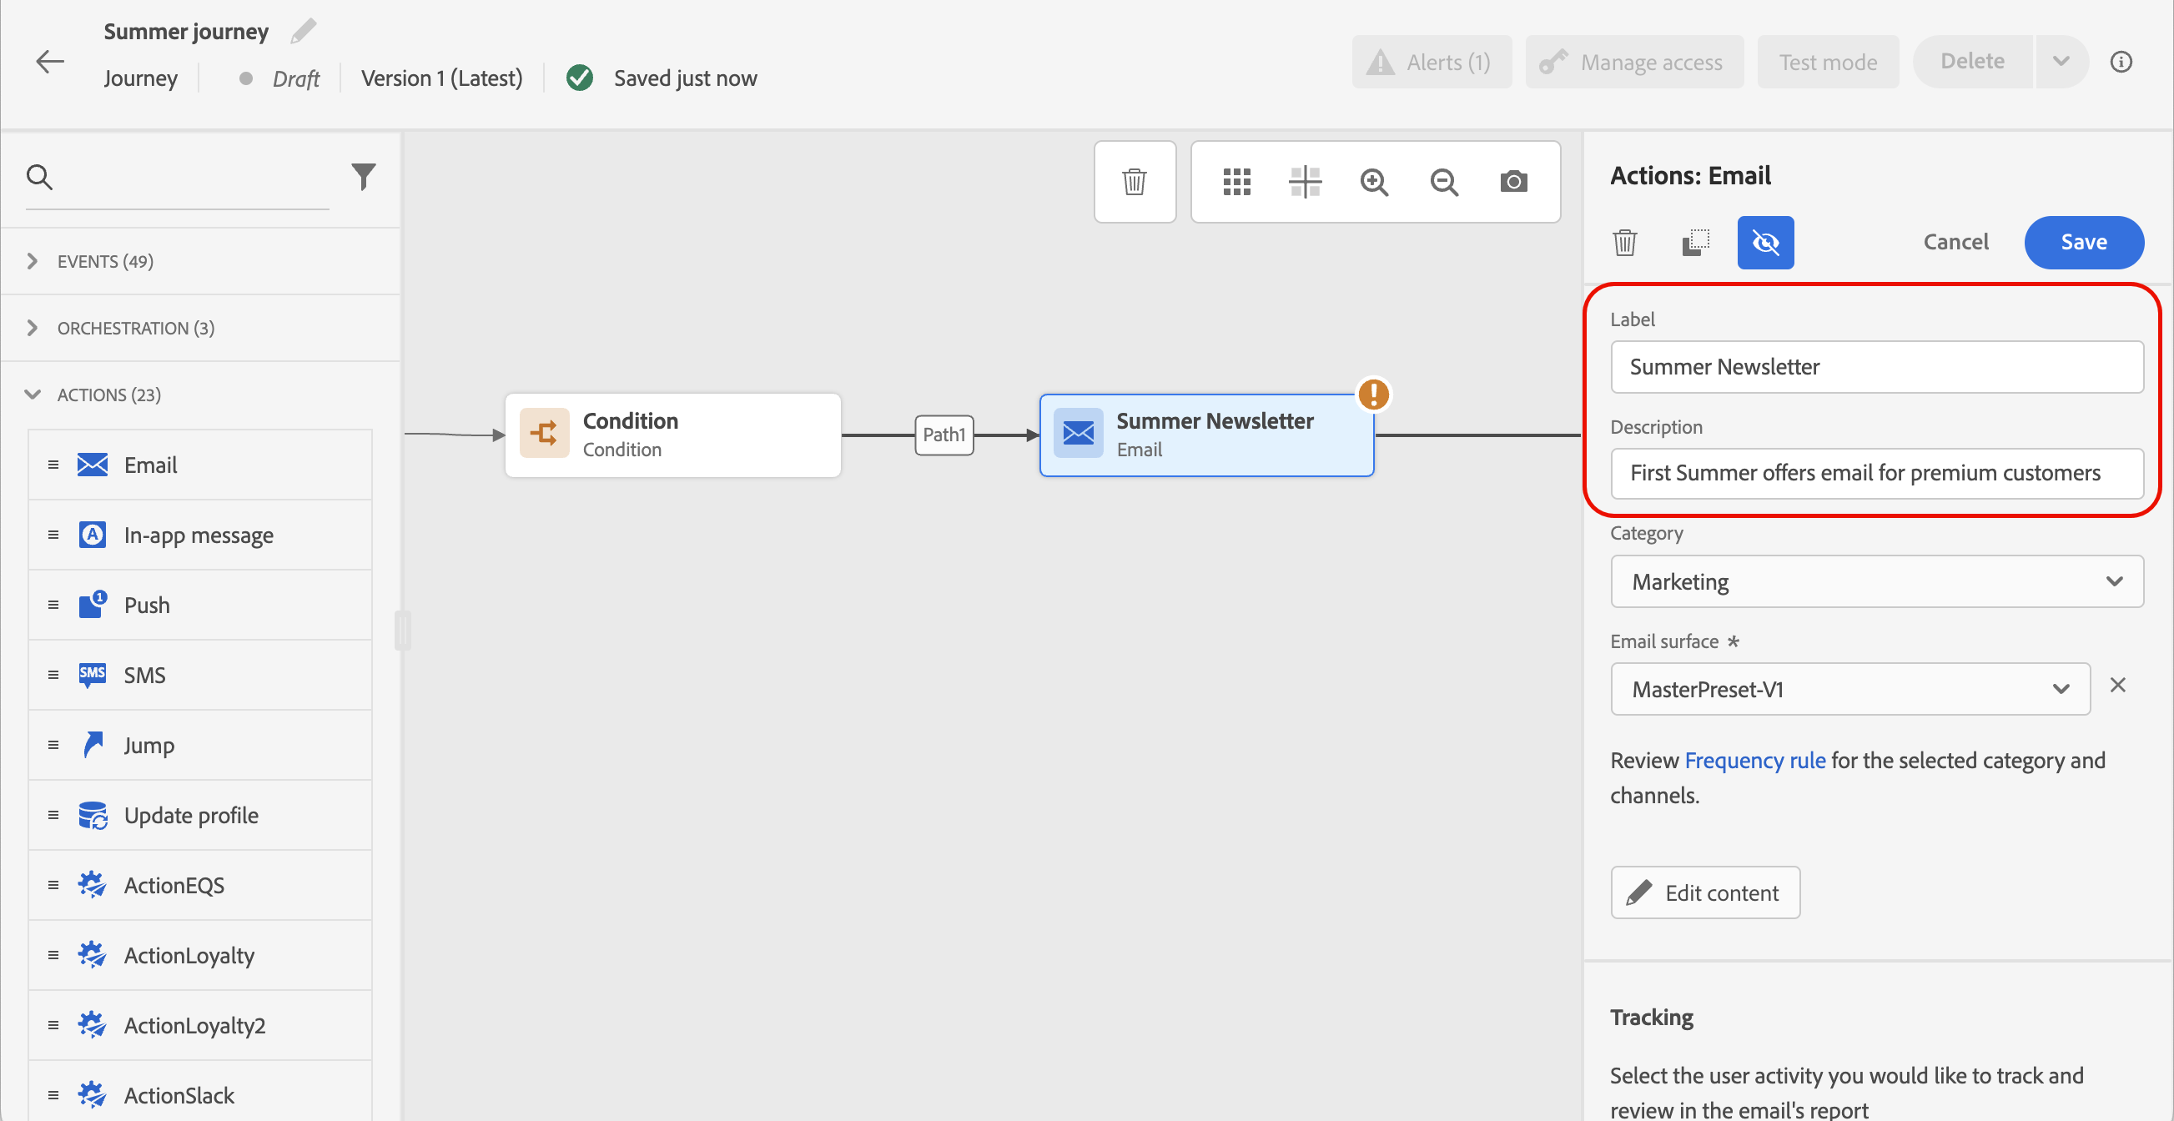Click the info icon in top right

point(2121,62)
